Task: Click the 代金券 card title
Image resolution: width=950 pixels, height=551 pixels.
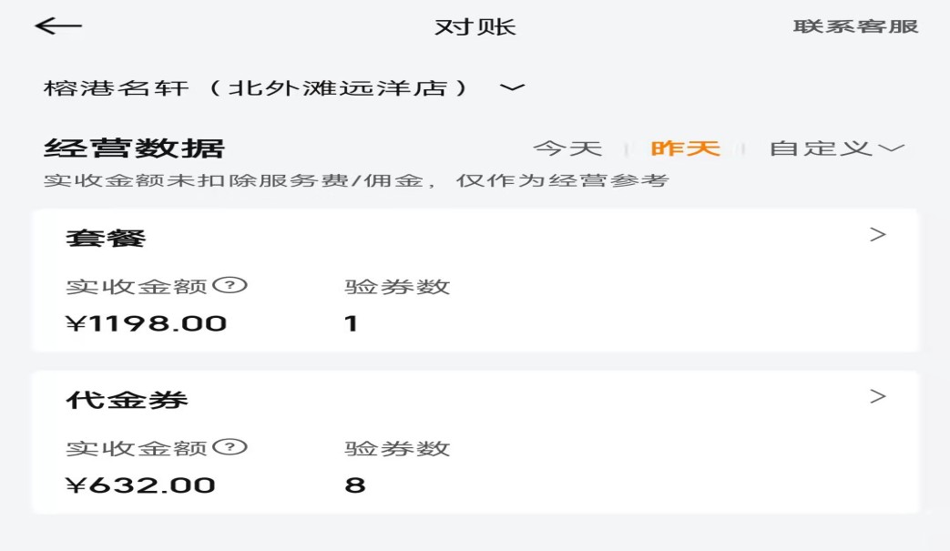Action: (x=127, y=400)
